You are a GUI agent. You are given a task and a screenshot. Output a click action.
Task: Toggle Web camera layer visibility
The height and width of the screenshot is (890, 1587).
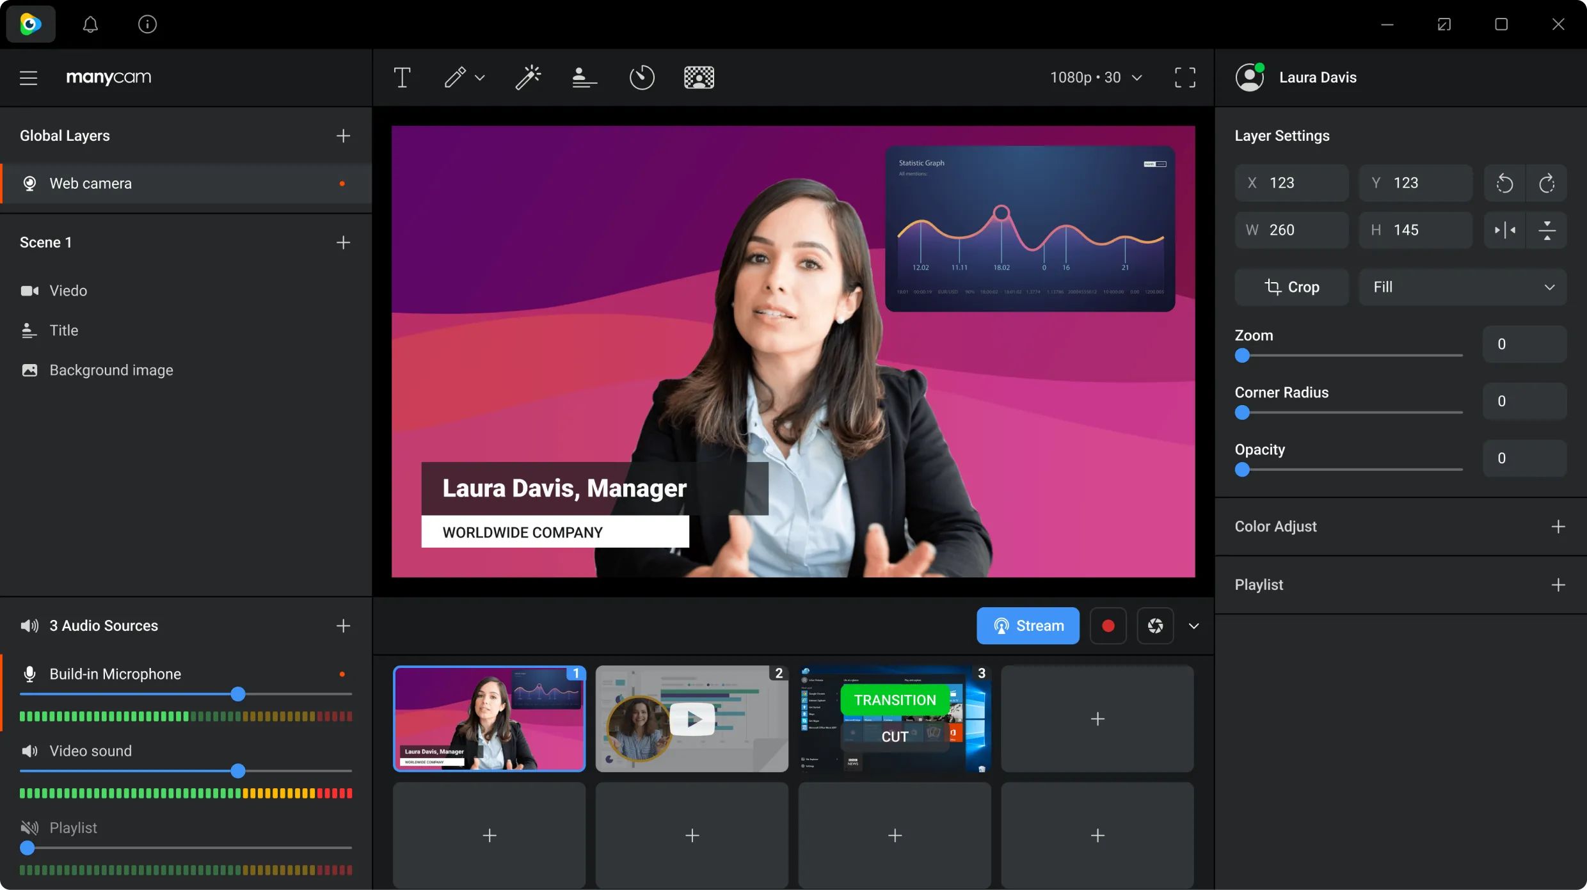click(342, 183)
